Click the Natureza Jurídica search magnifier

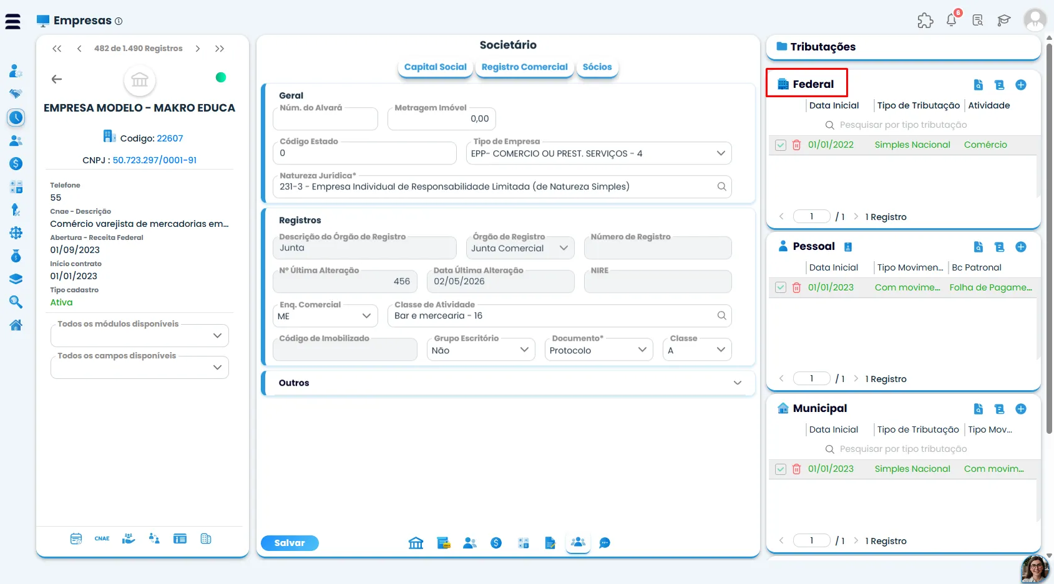click(x=721, y=186)
